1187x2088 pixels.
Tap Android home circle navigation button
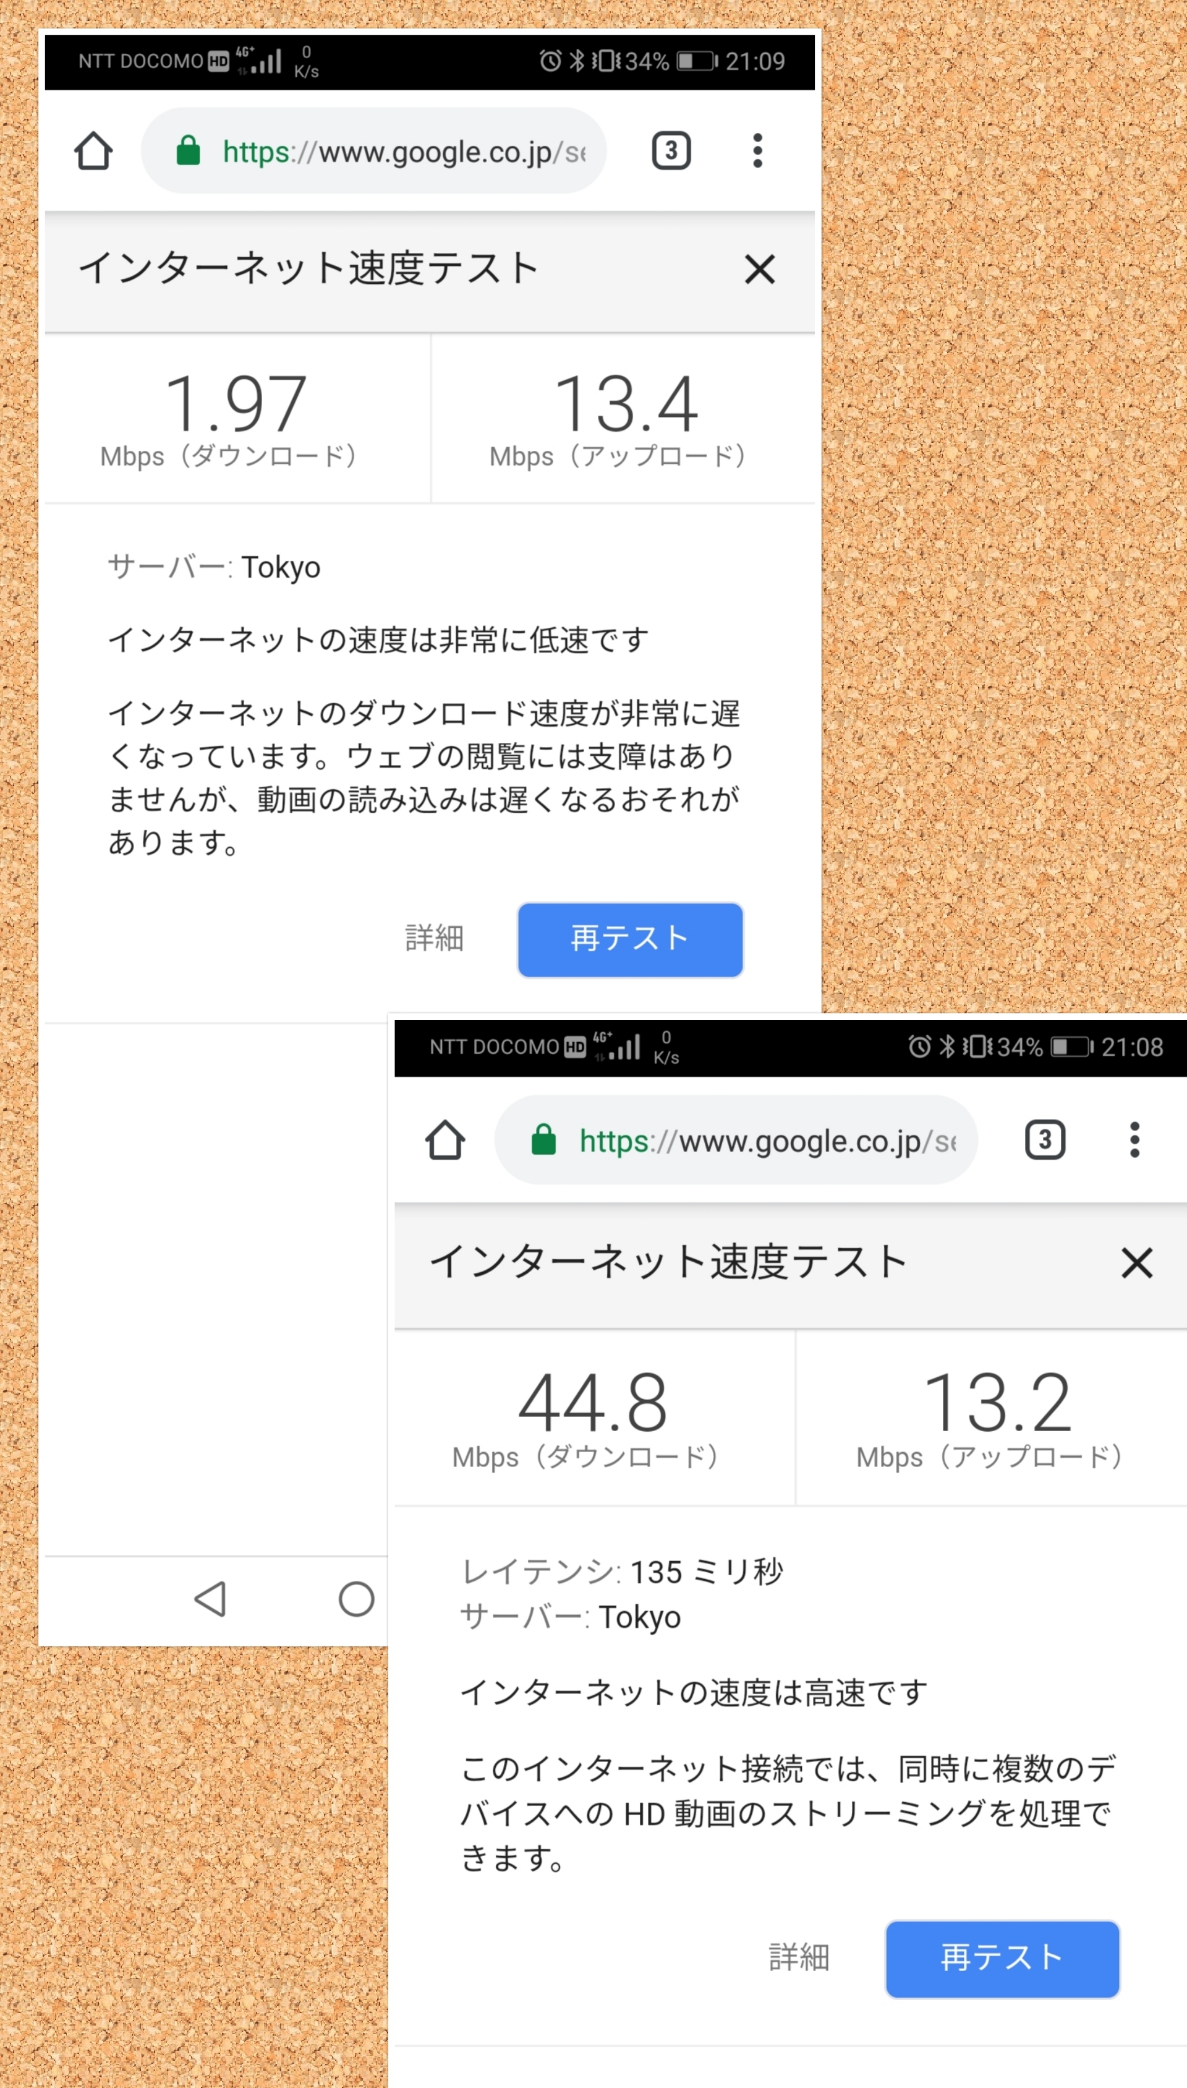pyautogui.click(x=356, y=1599)
